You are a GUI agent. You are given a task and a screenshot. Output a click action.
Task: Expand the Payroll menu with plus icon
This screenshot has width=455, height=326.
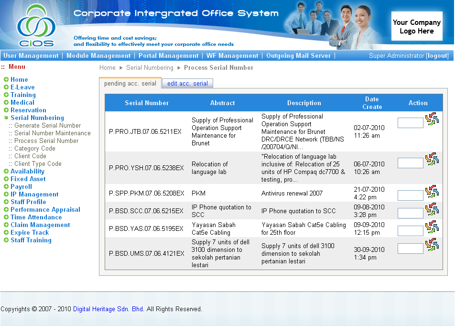6,187
